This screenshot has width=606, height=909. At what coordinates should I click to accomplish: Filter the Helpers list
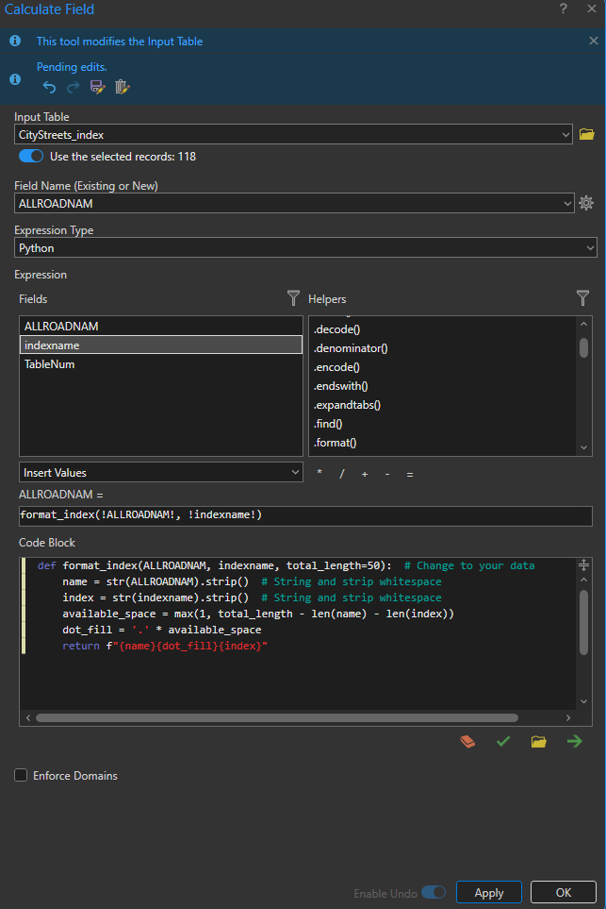pyautogui.click(x=584, y=298)
